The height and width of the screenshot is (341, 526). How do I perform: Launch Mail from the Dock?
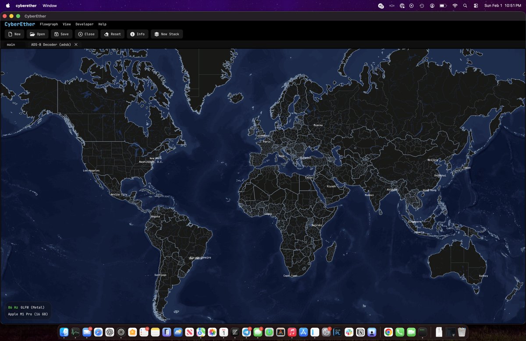(87, 332)
